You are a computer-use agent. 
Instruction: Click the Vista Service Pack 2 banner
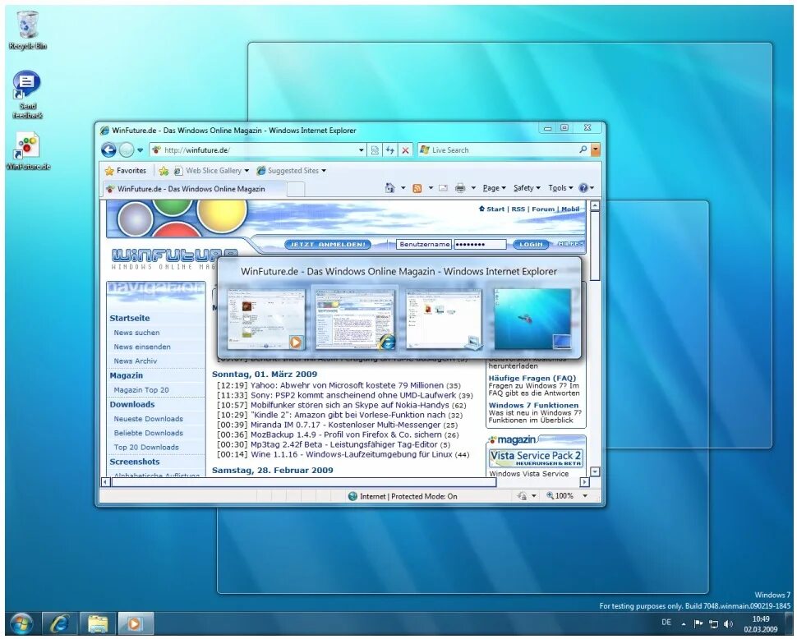(x=536, y=457)
